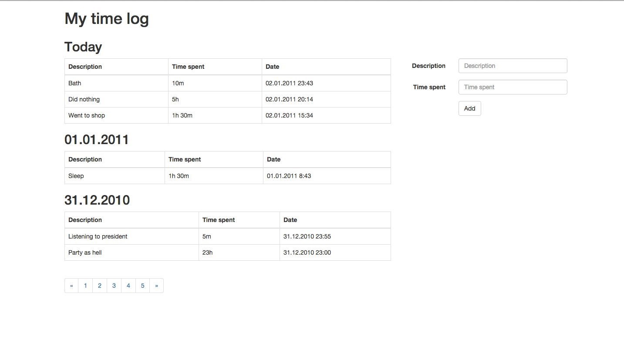
Task: Open page 2 of the time log
Action: coord(100,286)
